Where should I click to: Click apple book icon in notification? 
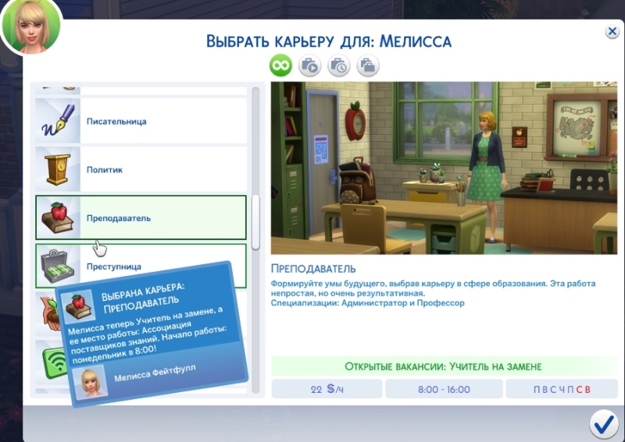[x=79, y=306]
